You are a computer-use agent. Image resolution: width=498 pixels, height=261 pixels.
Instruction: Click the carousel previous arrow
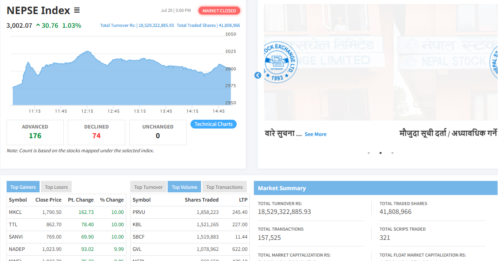[x=258, y=75]
